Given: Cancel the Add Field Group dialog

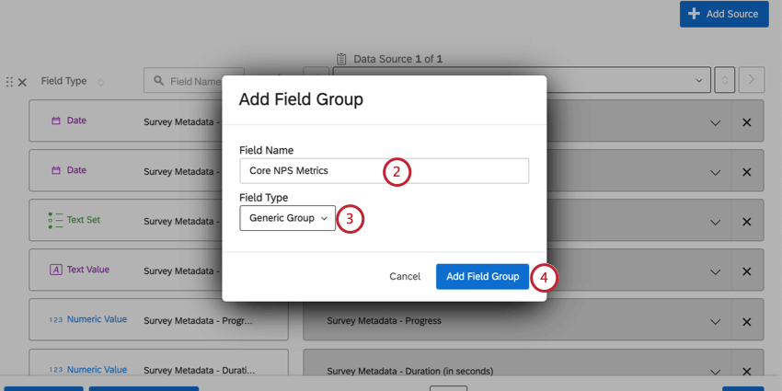Looking at the screenshot, I should pos(405,277).
